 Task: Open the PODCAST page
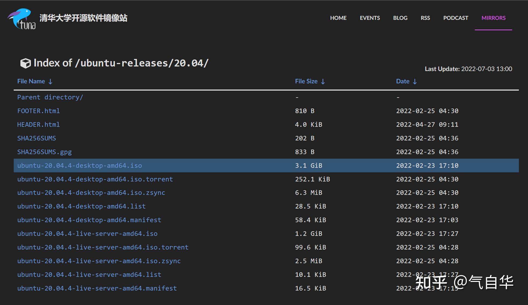(455, 18)
